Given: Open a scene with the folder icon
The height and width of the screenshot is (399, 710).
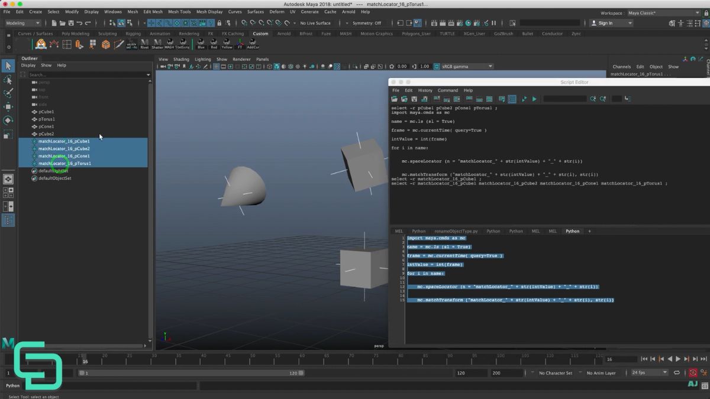Looking at the screenshot, I should coord(62,23).
